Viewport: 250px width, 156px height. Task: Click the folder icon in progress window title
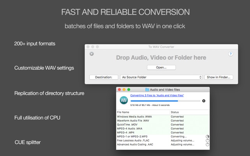(x=147, y=90)
